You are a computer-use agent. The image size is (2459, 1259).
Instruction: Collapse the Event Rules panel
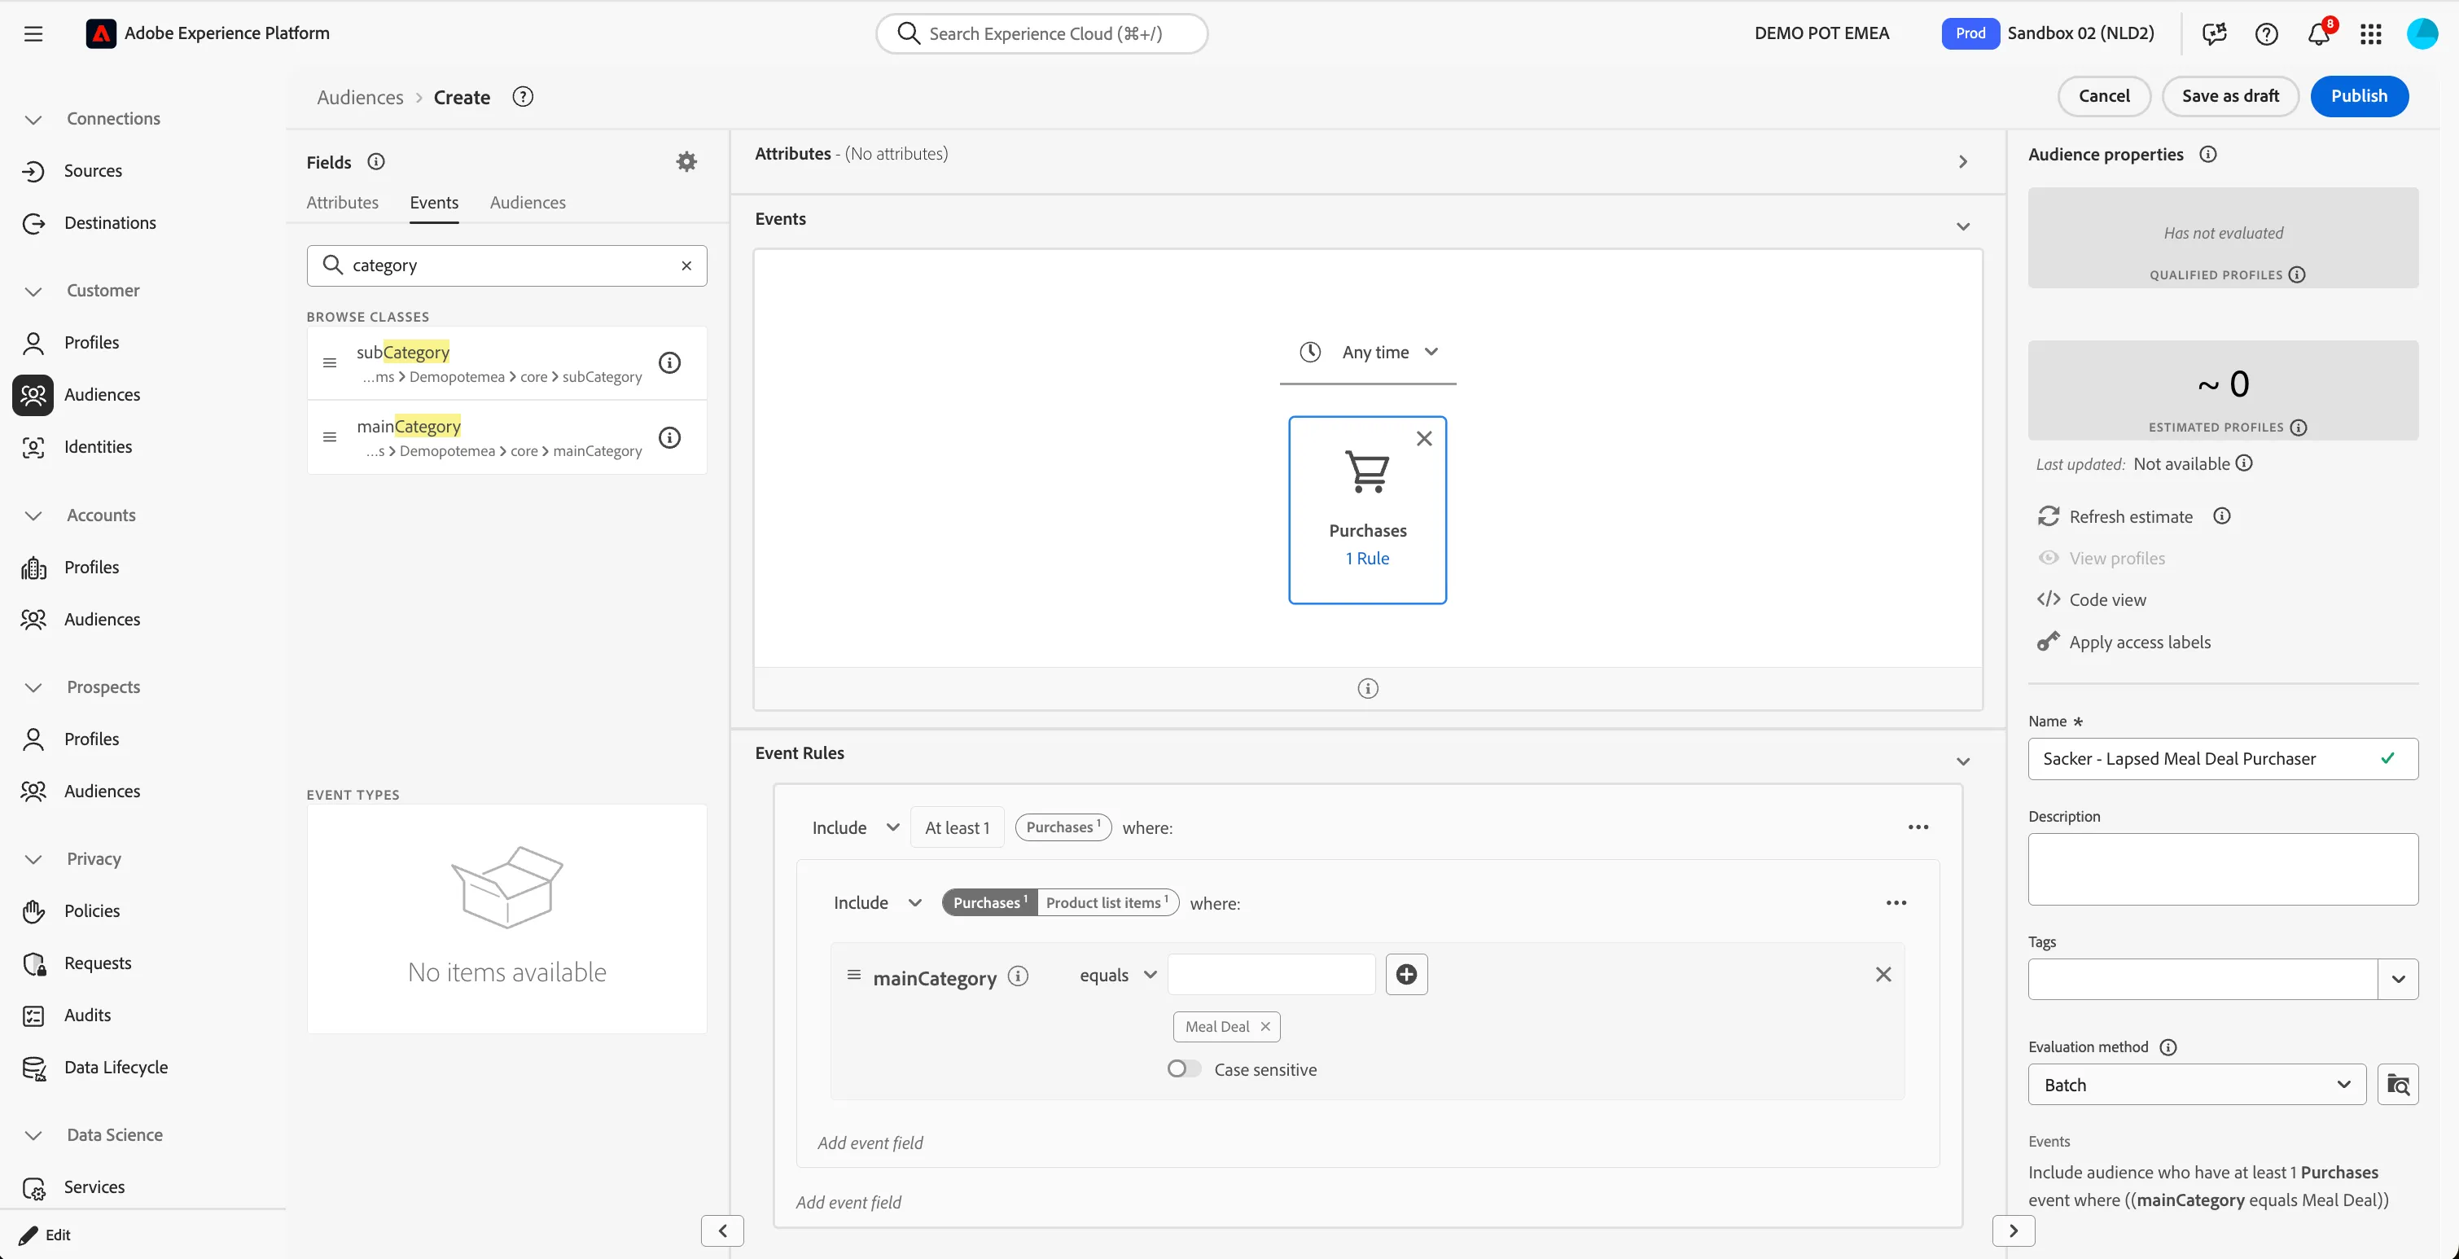point(1964,761)
